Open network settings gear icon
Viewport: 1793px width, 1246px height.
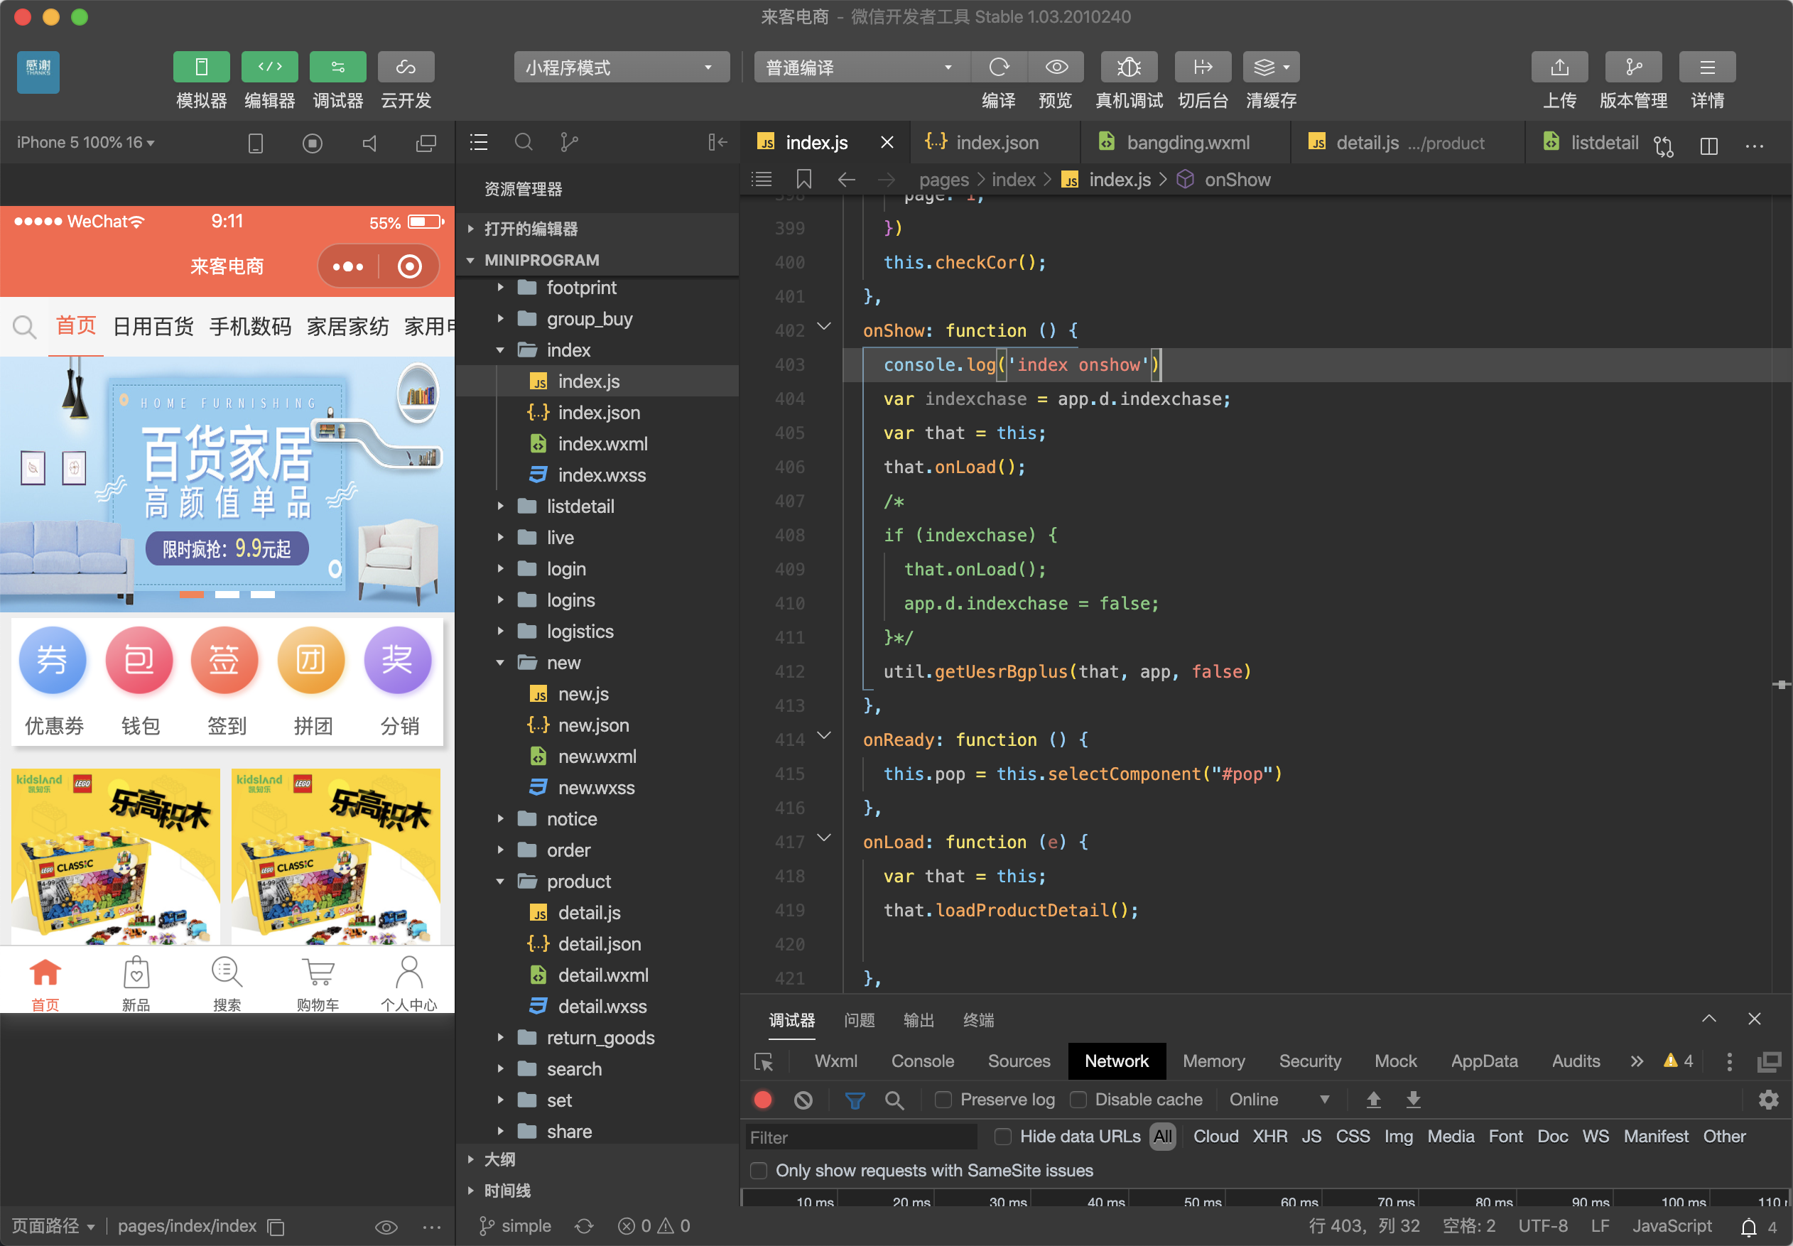1768,1100
